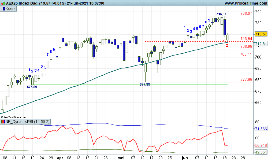Click the blue 677,88 low annotation under candle
268x161 pixels.
(145, 84)
